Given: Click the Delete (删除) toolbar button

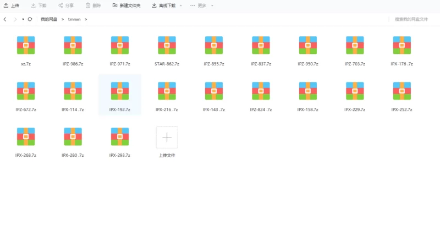Looking at the screenshot, I should (x=93, y=5).
